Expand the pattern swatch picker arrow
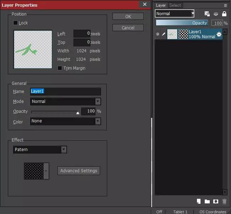 (x=46, y=171)
